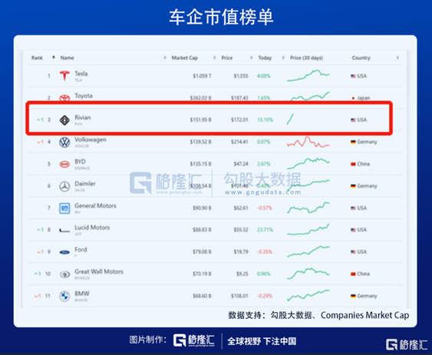
Task: Open the Rivian company link
Action: click(x=83, y=117)
